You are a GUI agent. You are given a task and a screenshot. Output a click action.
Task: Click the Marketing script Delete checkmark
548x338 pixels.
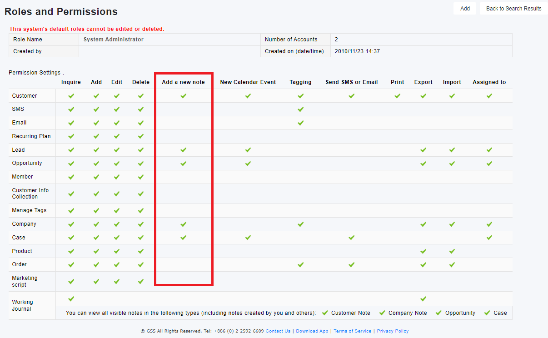click(141, 282)
